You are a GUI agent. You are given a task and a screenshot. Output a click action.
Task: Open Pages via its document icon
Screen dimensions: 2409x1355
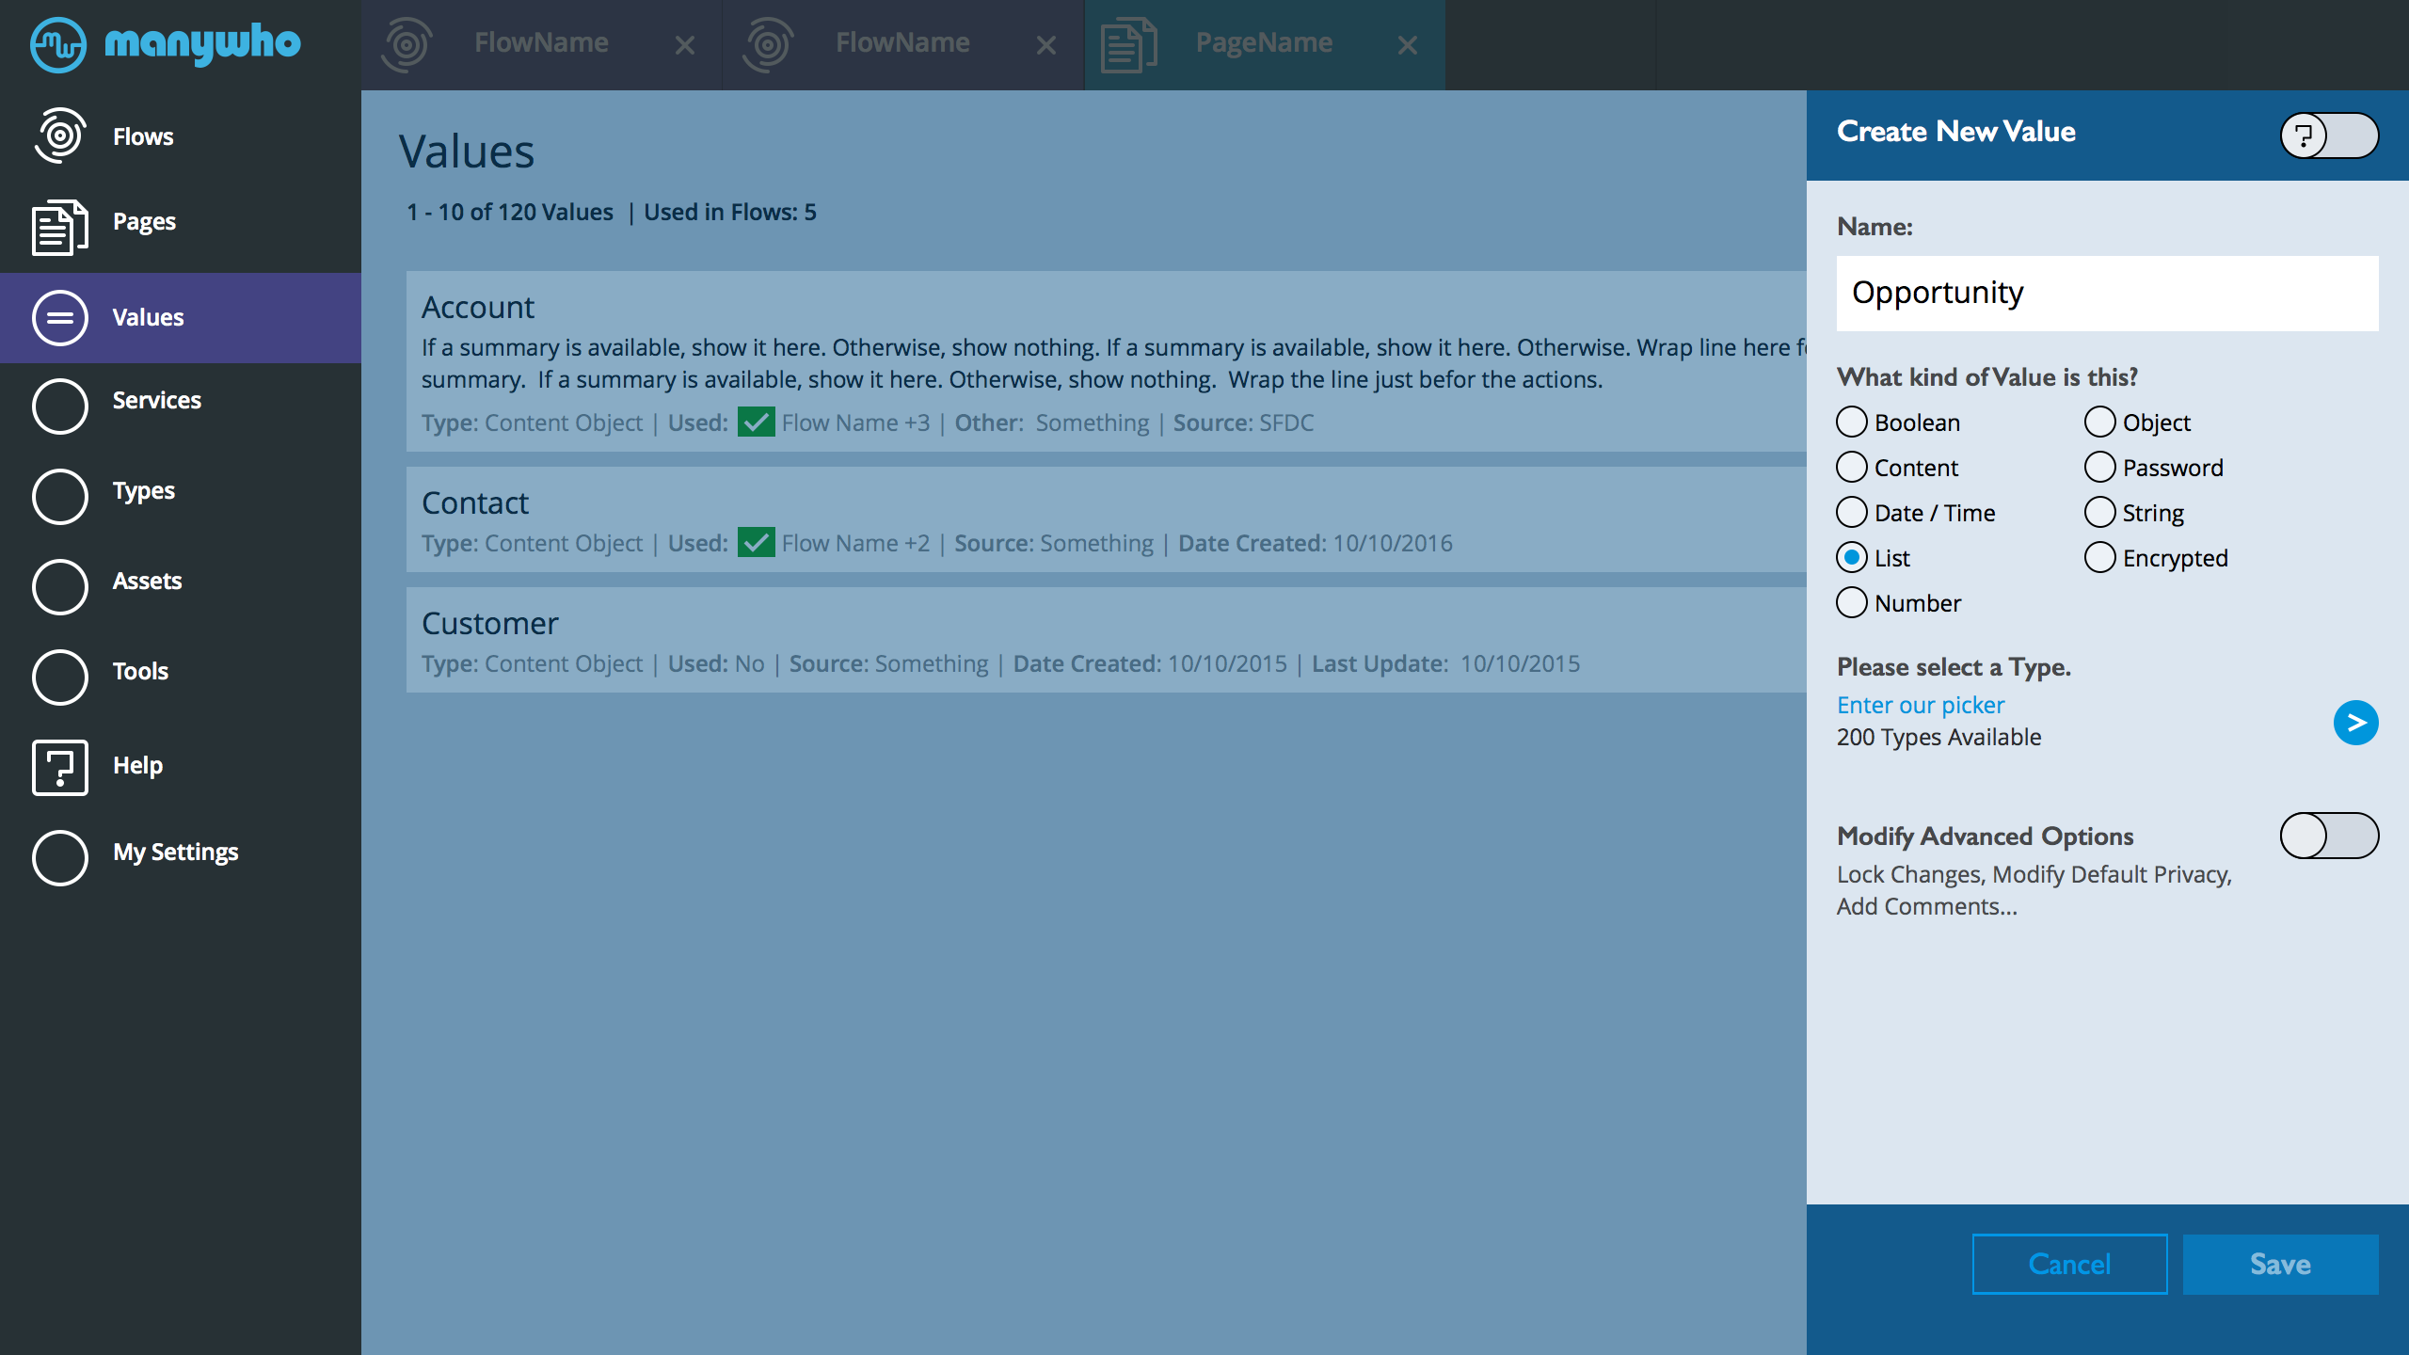(60, 226)
